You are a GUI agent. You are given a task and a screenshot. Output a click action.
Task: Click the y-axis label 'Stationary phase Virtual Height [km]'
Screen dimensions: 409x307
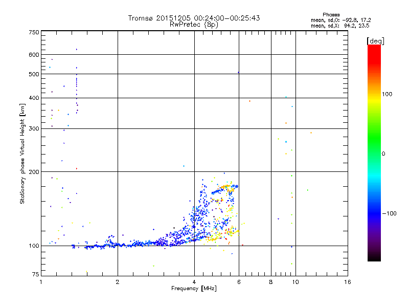[22, 153]
